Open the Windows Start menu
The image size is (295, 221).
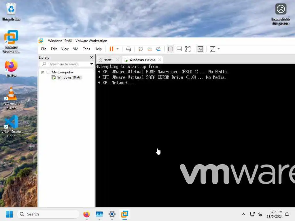tap(9, 214)
